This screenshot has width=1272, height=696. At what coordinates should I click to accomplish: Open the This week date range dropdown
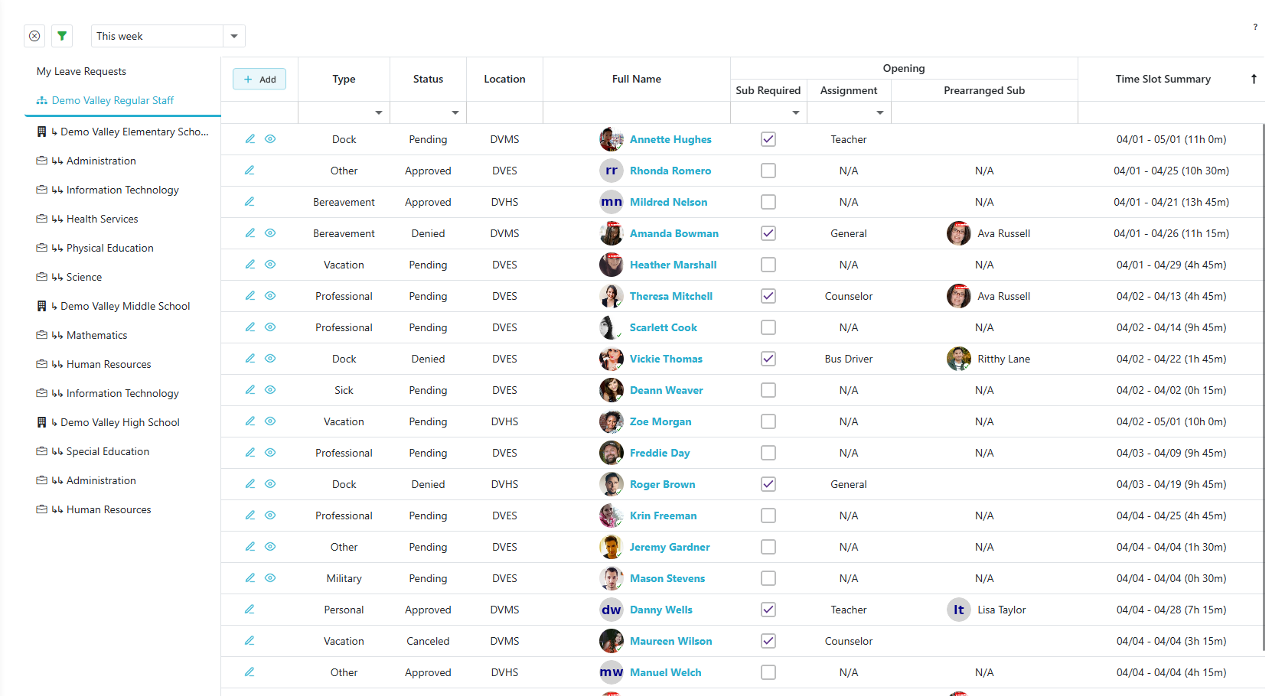(x=234, y=36)
